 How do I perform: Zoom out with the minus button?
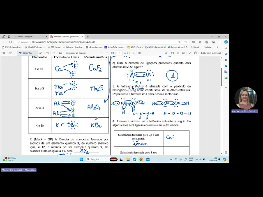pyautogui.click(x=102, y=53)
